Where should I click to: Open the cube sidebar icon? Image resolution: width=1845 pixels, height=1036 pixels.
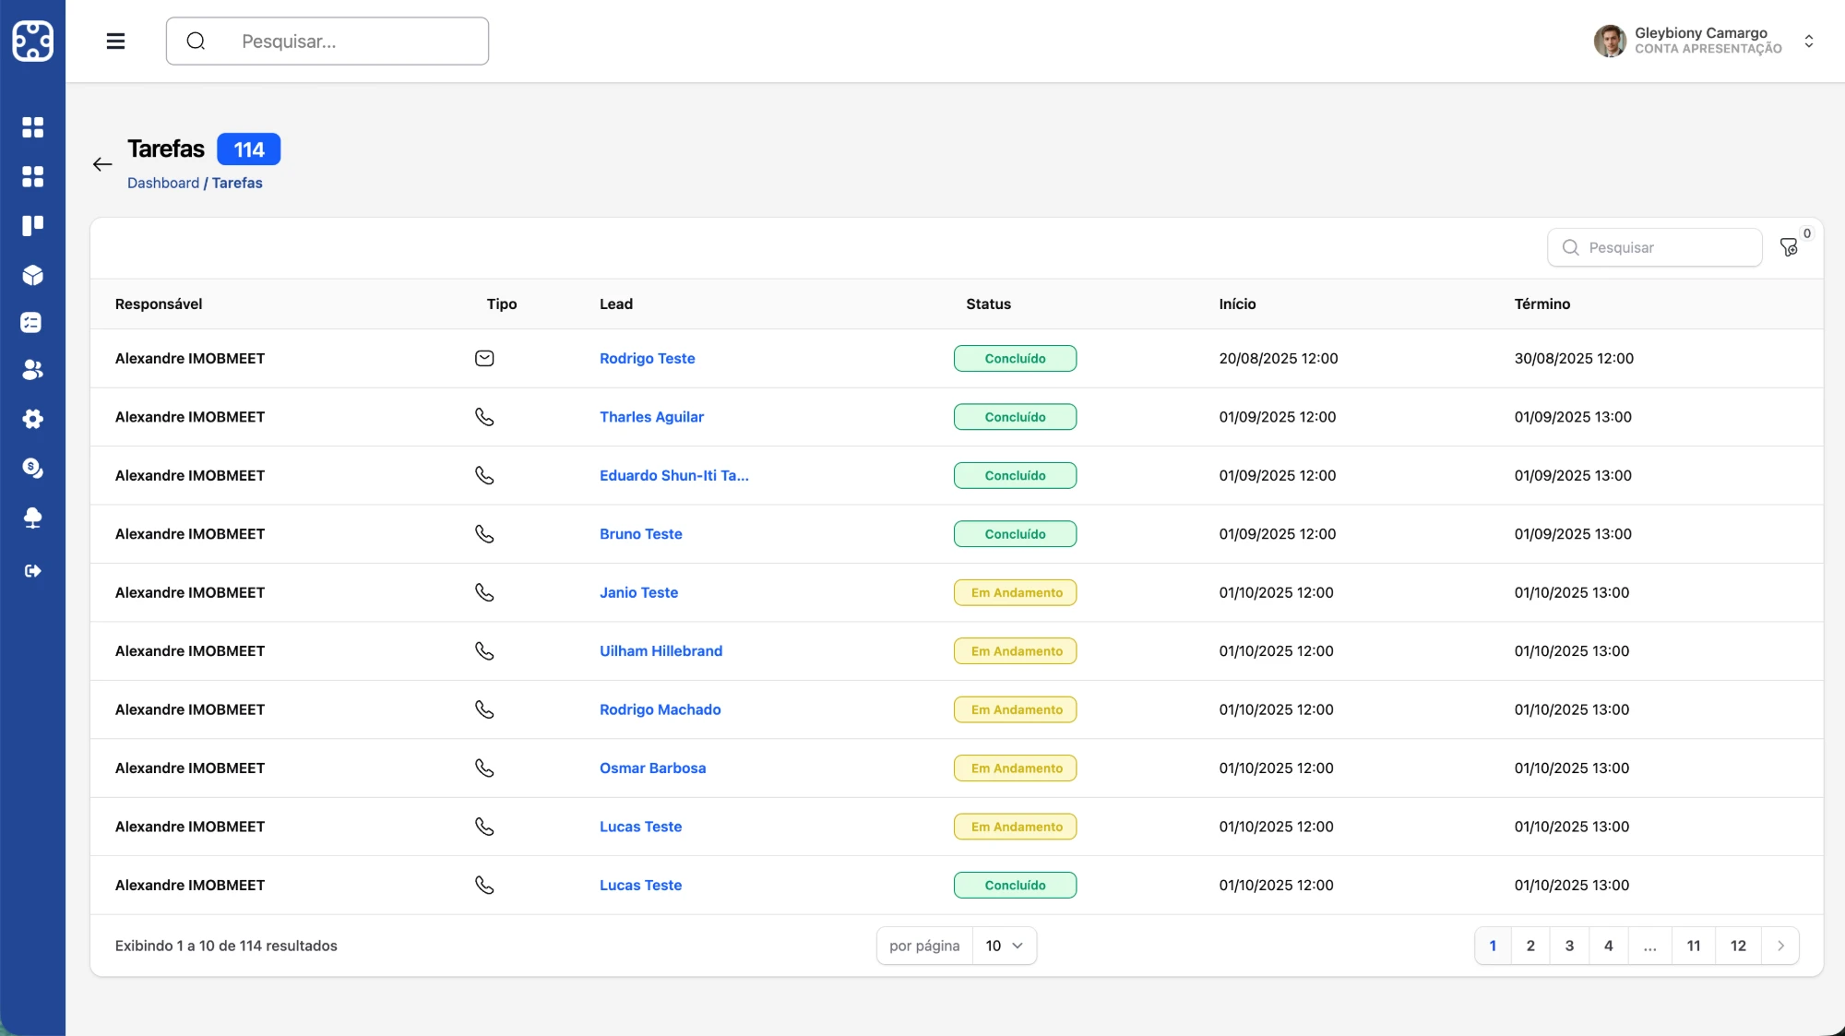tap(32, 275)
